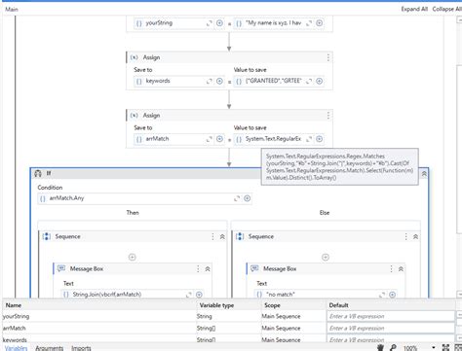Open options menu of Then Message Box
Screen dimensions: 462x351
[x=198, y=269]
